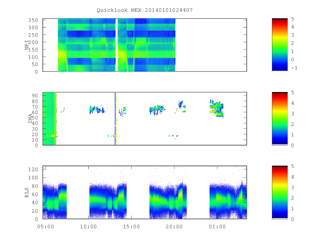Select the ELS axis label
329x246 pixels.
pyautogui.click(x=27, y=192)
